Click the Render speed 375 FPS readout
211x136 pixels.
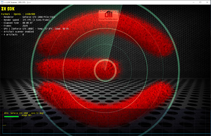coord(26,20)
